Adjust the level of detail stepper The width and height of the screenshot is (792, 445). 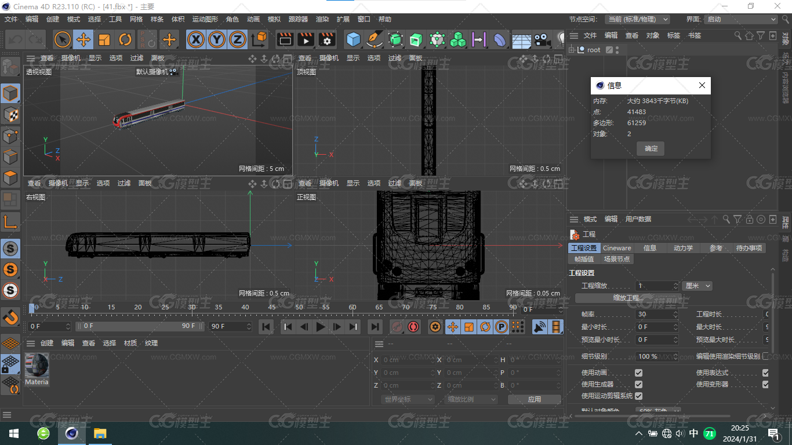(x=675, y=356)
